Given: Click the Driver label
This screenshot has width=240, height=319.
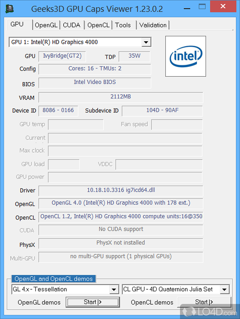Looking at the screenshot, I should click(x=27, y=191).
